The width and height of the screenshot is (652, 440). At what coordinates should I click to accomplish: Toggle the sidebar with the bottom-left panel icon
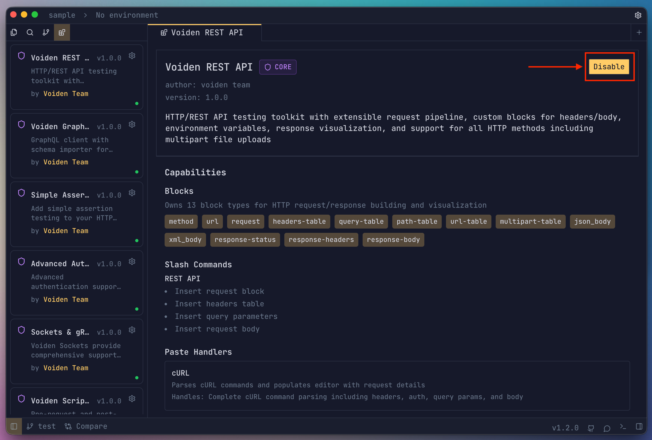[14, 426]
